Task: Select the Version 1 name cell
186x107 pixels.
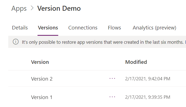Action: pos(42,97)
